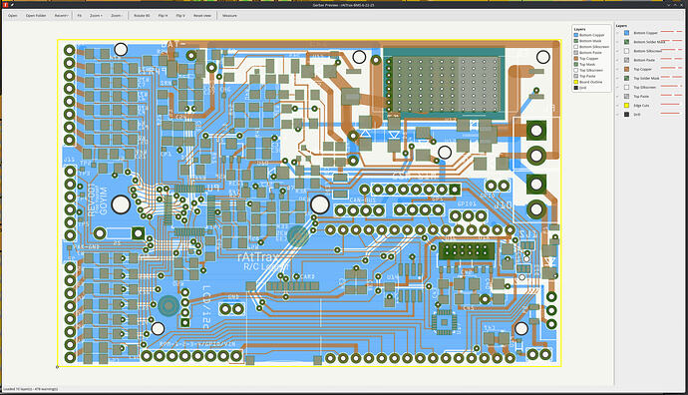The height and width of the screenshot is (395, 688).
Task: Select Top Solder Mask layer name
Action: (646, 78)
